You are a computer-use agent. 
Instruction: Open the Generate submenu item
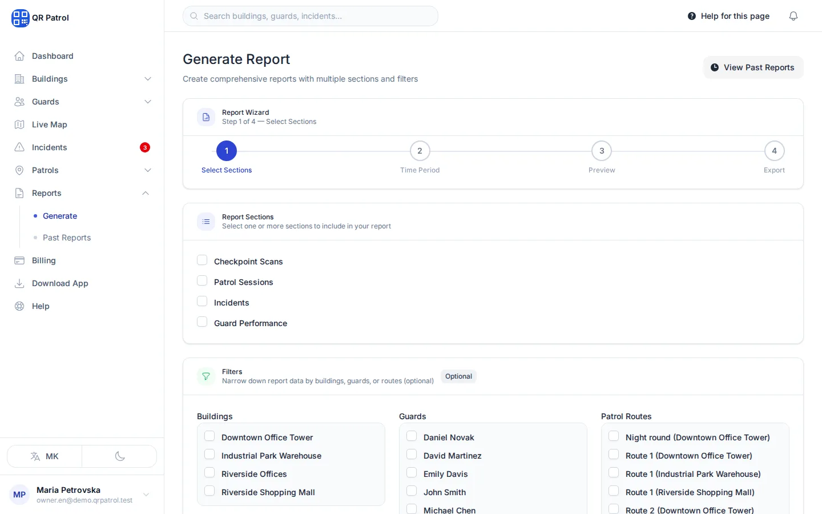60,216
